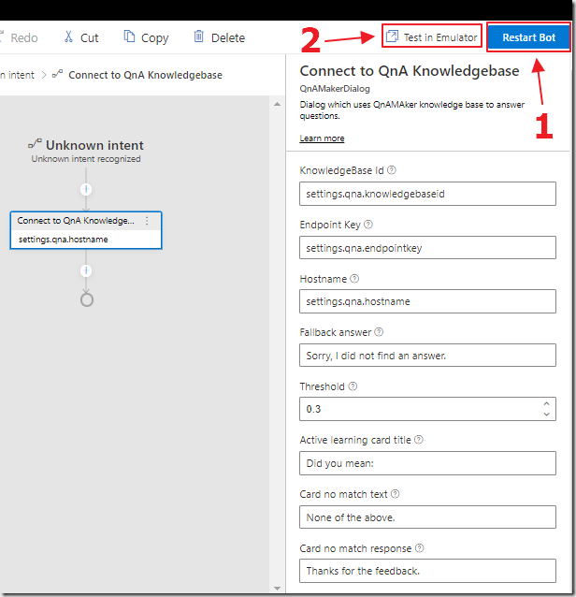Edit the Fallback answer field

point(427,356)
